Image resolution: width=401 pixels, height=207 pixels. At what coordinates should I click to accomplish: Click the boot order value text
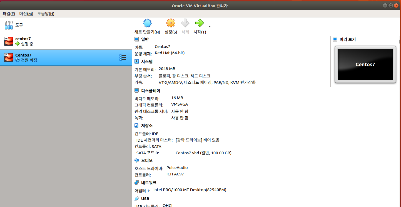click(185, 76)
